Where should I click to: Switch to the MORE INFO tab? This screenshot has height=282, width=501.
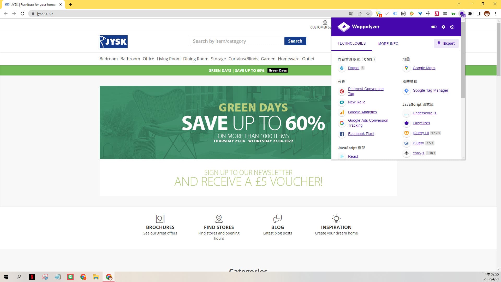coord(388,43)
